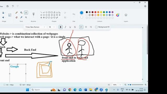Select the Text tool
The height and width of the screenshot is (94, 167).
pos(26,13)
